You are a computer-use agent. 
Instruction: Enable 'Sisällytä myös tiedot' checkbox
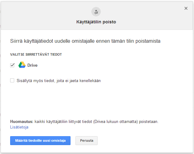coord(12,81)
